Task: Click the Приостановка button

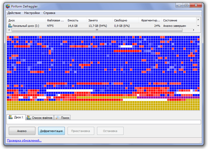Action: pos(81,131)
